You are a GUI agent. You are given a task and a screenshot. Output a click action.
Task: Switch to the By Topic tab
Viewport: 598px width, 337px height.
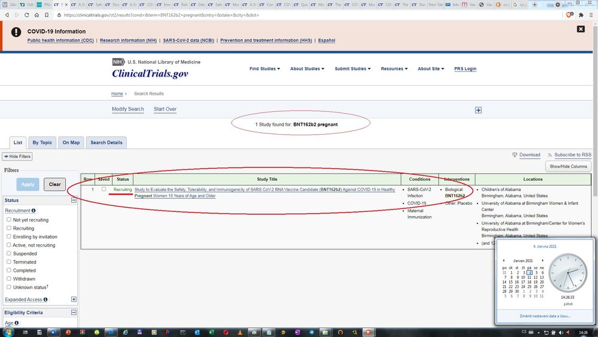point(42,142)
